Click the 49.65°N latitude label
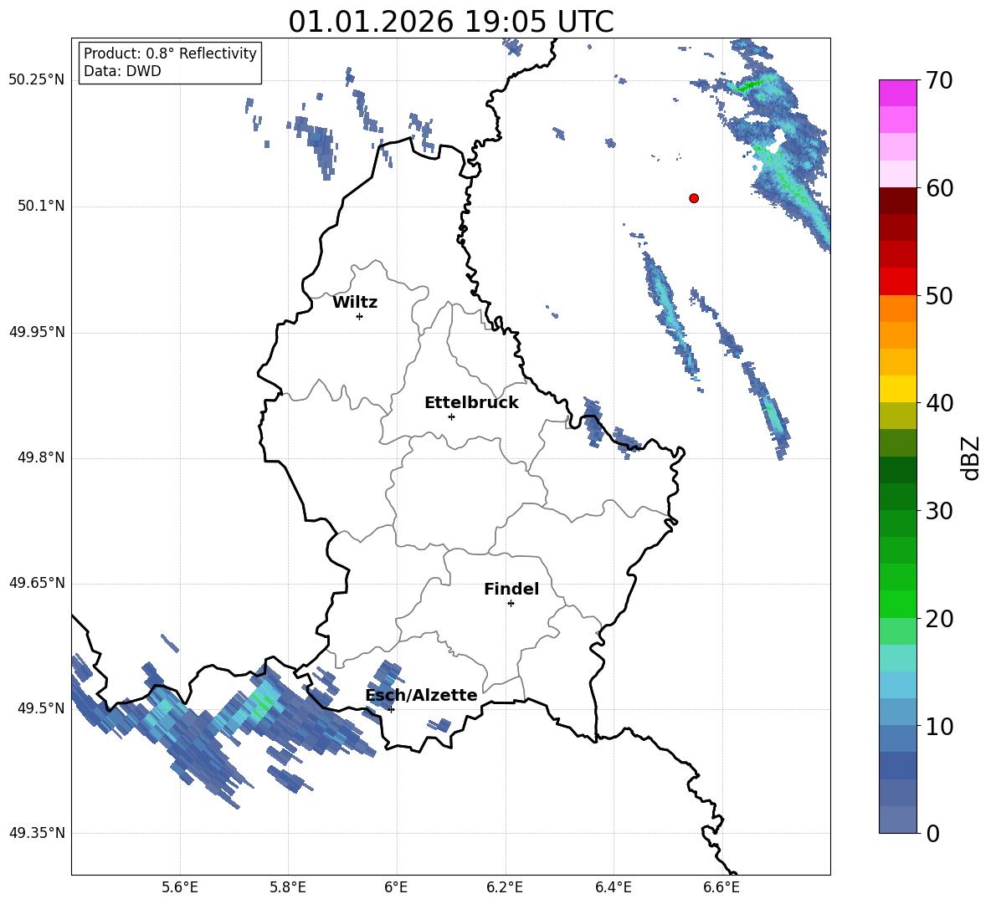Viewport: 991px width, 904px height. click(x=37, y=583)
